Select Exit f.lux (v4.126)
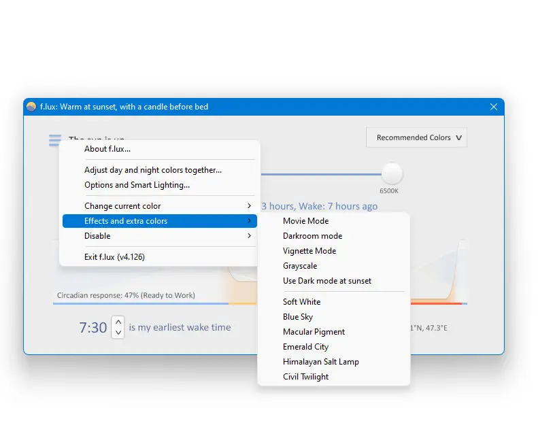 [x=159, y=257]
